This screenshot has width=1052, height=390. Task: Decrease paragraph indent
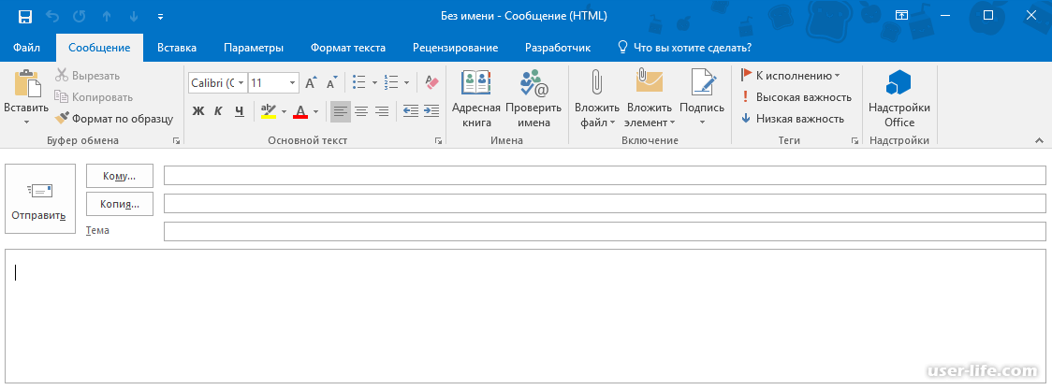coord(411,111)
